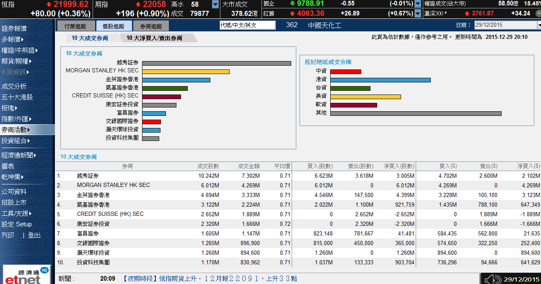541x284 pixels.
Task: Click the CREDIT SUISSE (HK) SEC maroon bar
Action: pos(161,97)
